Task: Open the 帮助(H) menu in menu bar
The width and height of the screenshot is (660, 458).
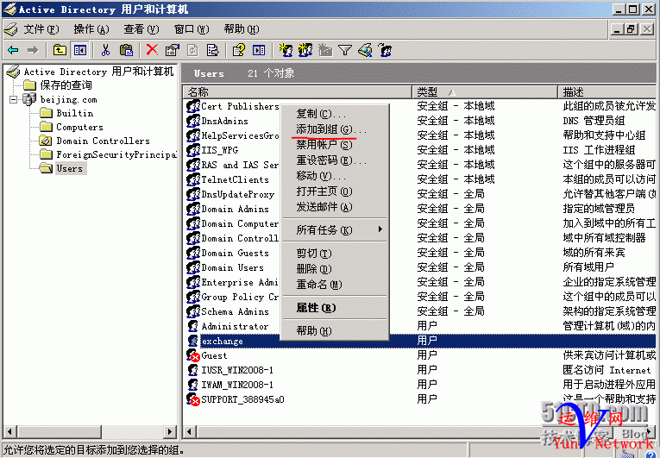Action: (x=242, y=29)
